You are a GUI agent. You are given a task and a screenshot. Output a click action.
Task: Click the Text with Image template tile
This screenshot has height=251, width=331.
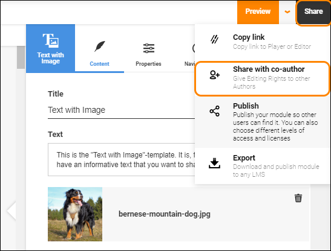pos(50,48)
